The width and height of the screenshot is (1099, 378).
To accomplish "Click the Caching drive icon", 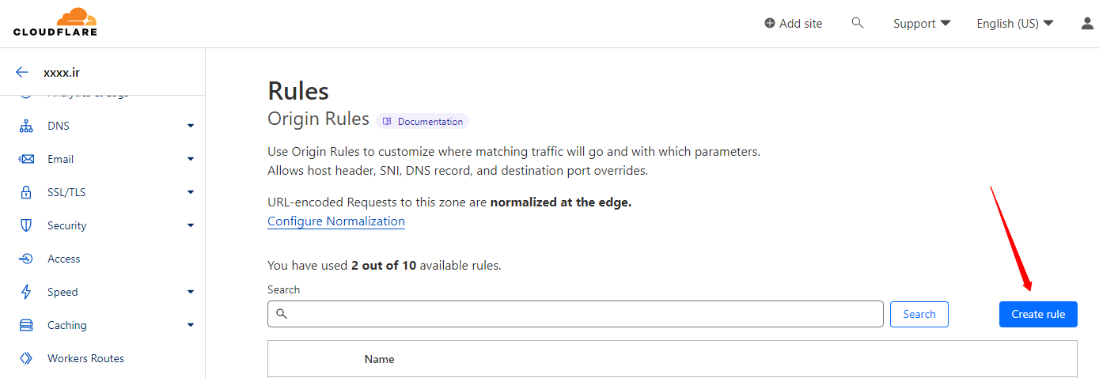I will click(26, 325).
